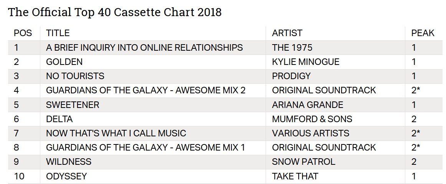Click Now That's What I Call Music
The width and height of the screenshot is (446, 184).
coord(116,133)
